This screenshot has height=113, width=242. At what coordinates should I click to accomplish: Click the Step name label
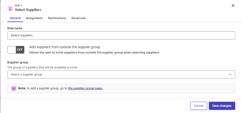(x=15, y=28)
